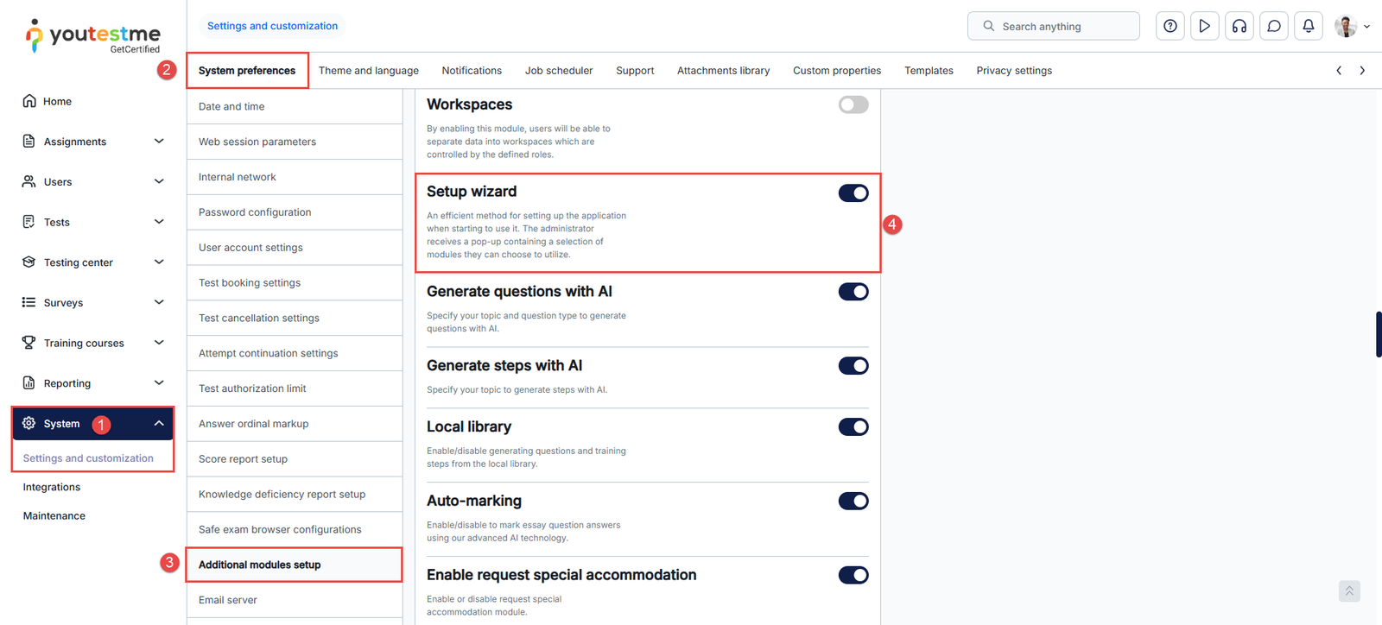Screen dimensions: 1382x625
Task: Open the Theme and language tab
Action: tap(368, 71)
